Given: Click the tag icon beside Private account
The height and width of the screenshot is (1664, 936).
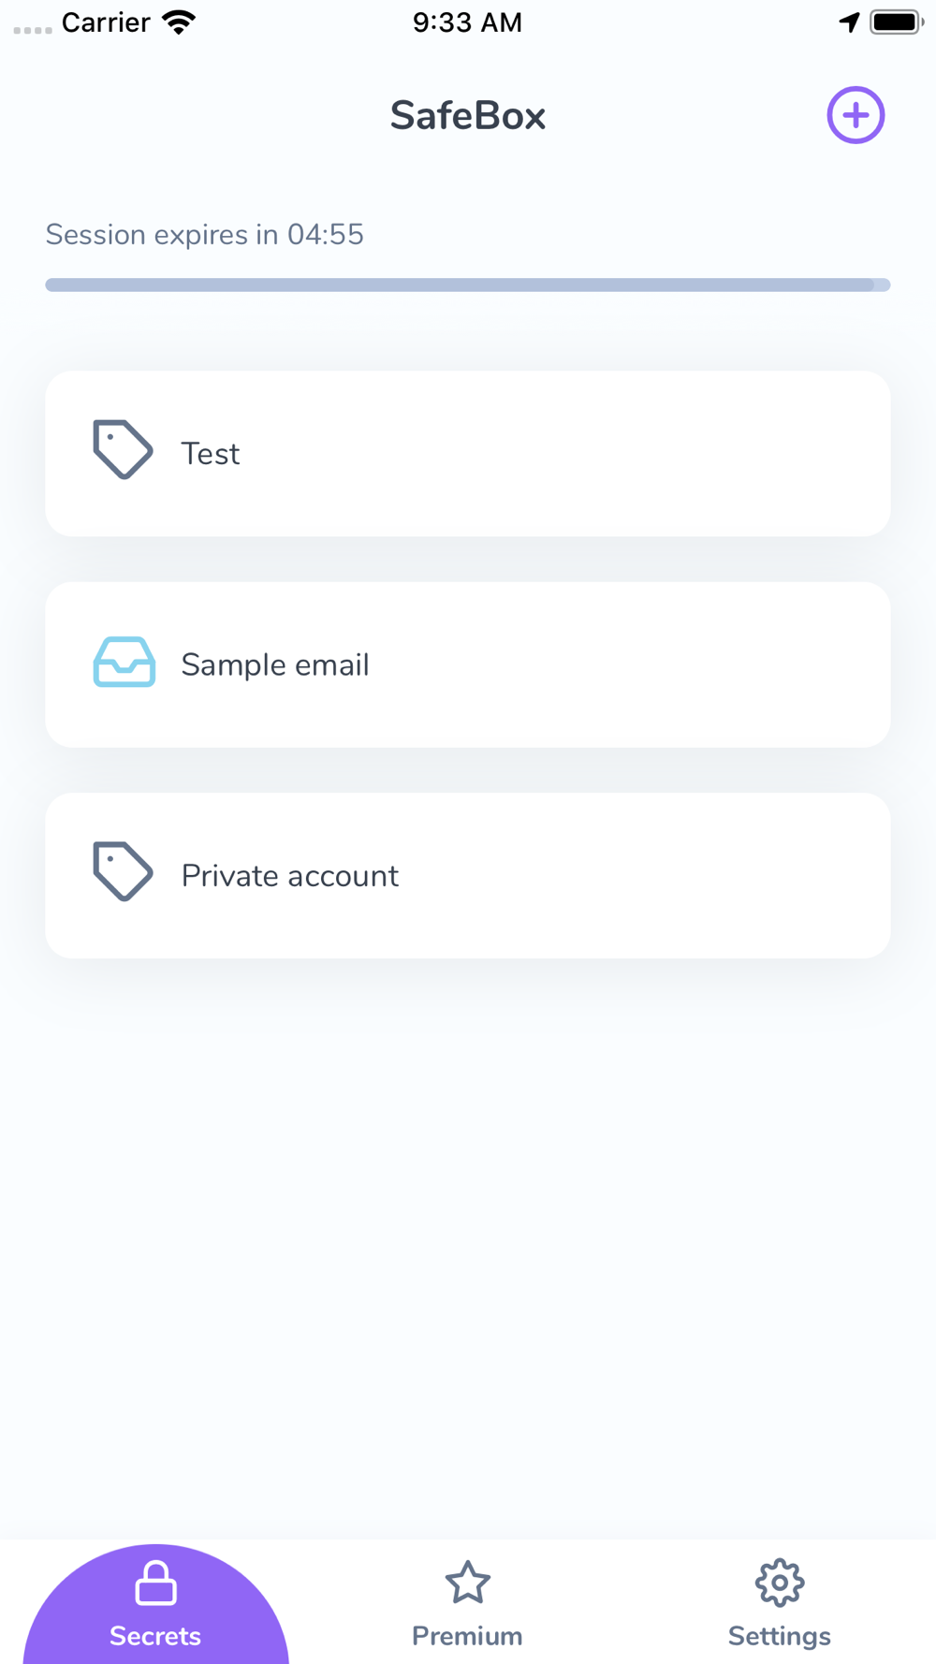Looking at the screenshot, I should (123, 872).
